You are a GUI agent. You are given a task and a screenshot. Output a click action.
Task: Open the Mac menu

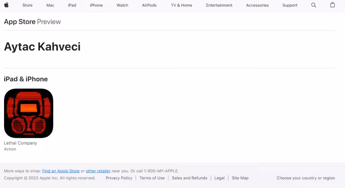[50, 5]
